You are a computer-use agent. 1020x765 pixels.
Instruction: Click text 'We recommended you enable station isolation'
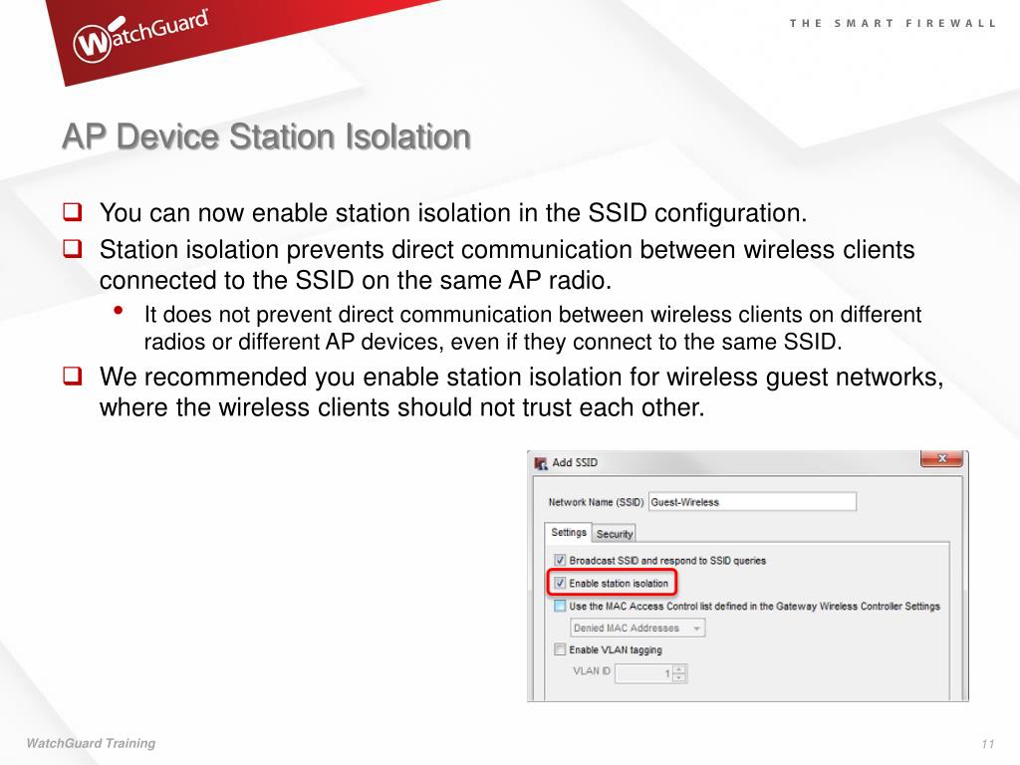click(361, 377)
